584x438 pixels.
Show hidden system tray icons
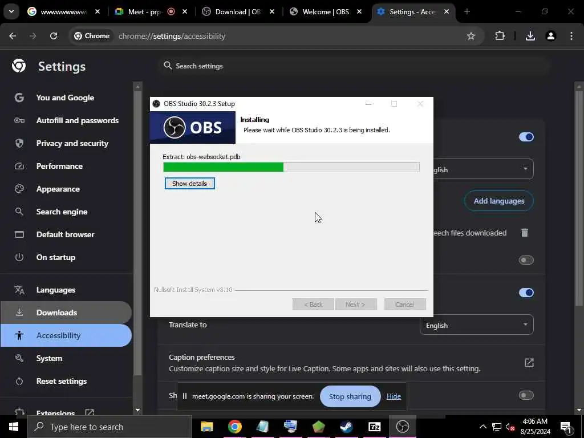coord(482,427)
